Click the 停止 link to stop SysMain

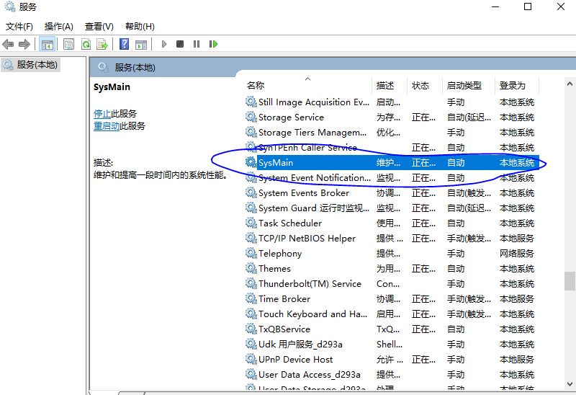pos(102,113)
